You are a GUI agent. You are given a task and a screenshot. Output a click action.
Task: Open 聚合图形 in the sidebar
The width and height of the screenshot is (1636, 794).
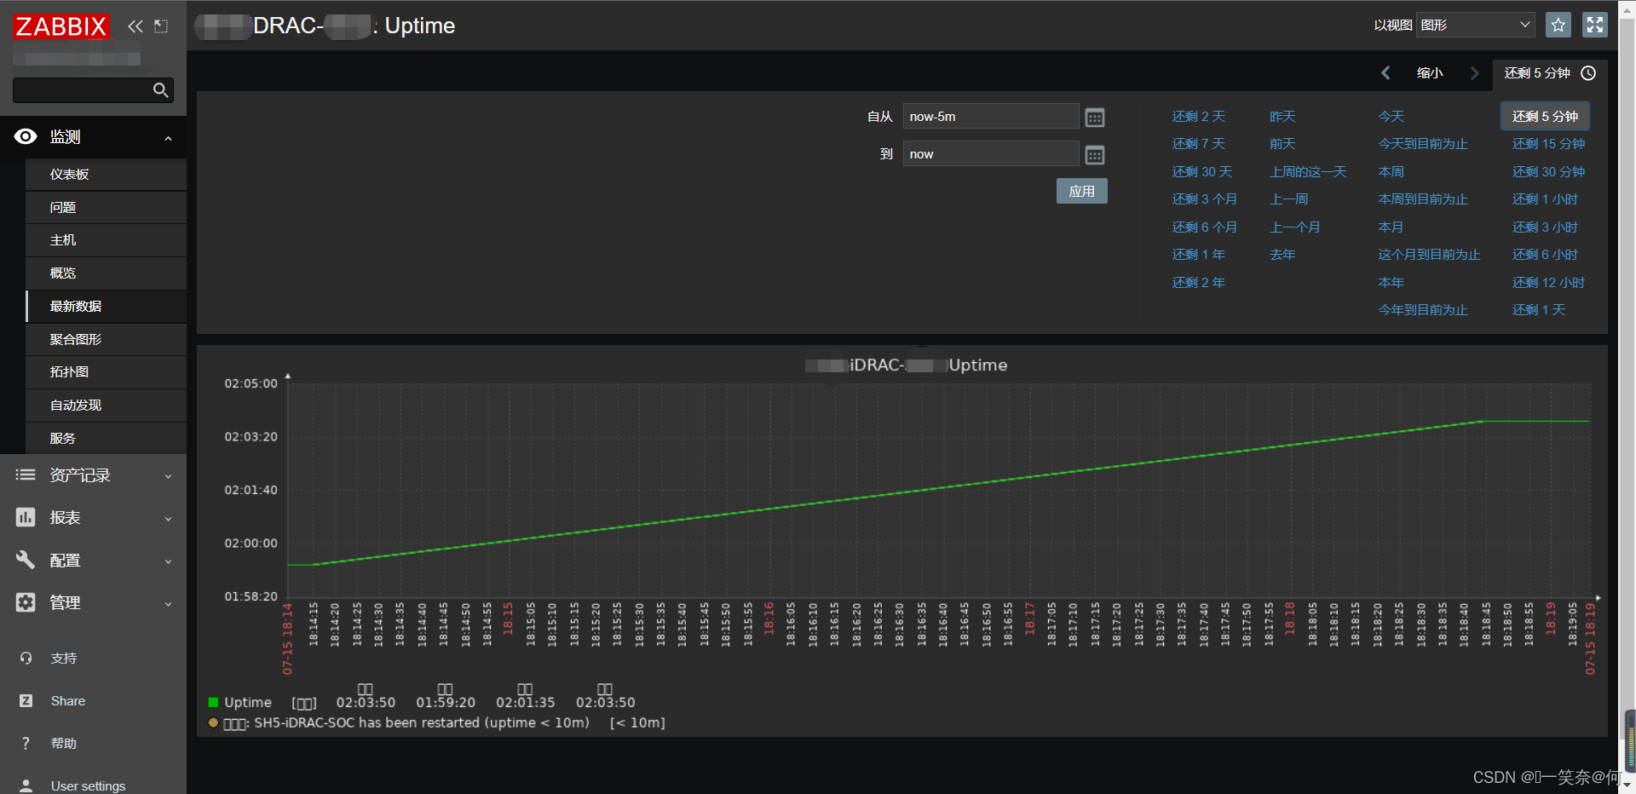pyautogui.click(x=106, y=339)
